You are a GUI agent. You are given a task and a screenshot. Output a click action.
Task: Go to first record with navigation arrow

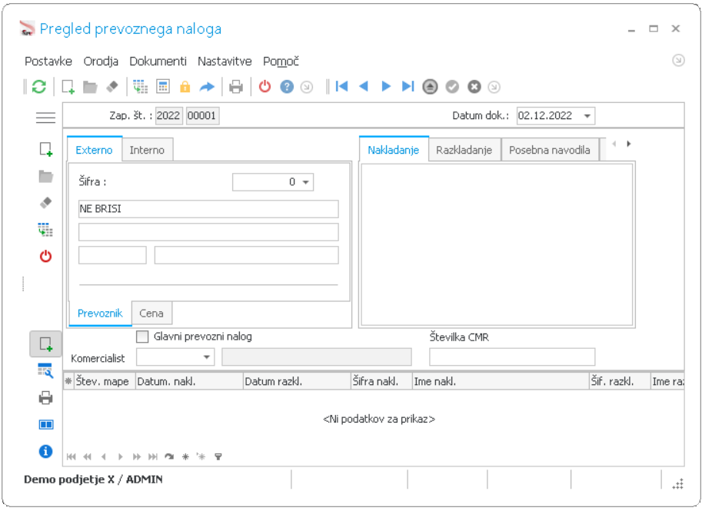coord(341,86)
